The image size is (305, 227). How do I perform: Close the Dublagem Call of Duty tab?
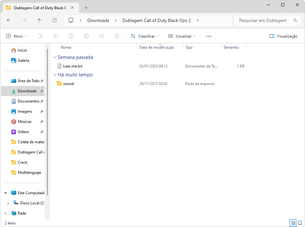(x=72, y=8)
